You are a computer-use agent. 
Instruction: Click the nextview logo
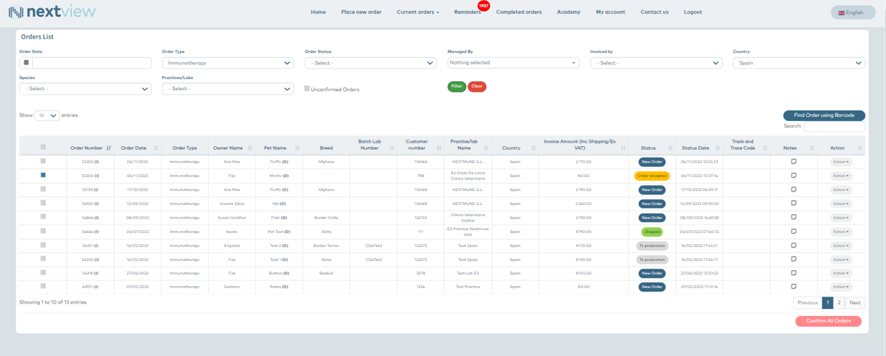(x=53, y=12)
